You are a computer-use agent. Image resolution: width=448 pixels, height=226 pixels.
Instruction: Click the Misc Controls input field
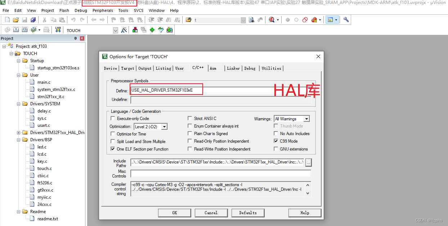coord(220,174)
